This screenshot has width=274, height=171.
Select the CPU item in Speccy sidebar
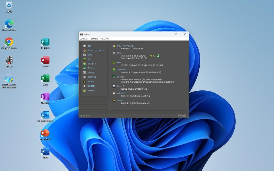[90, 55]
